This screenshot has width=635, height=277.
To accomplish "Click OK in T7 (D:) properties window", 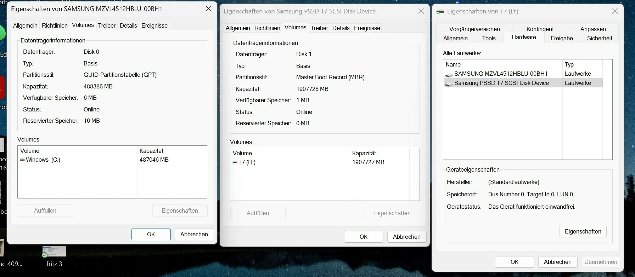I will [515, 262].
